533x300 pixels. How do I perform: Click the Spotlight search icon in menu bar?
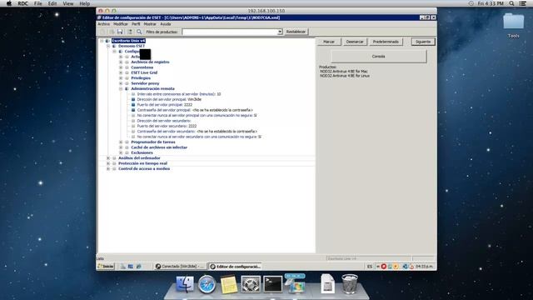coord(511,3)
